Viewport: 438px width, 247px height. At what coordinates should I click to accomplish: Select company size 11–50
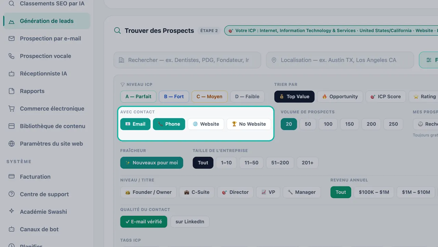(252, 163)
